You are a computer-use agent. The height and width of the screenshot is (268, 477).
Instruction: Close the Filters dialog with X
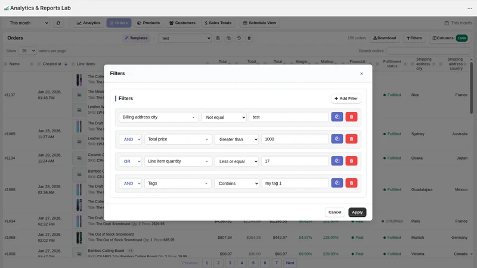[361, 73]
